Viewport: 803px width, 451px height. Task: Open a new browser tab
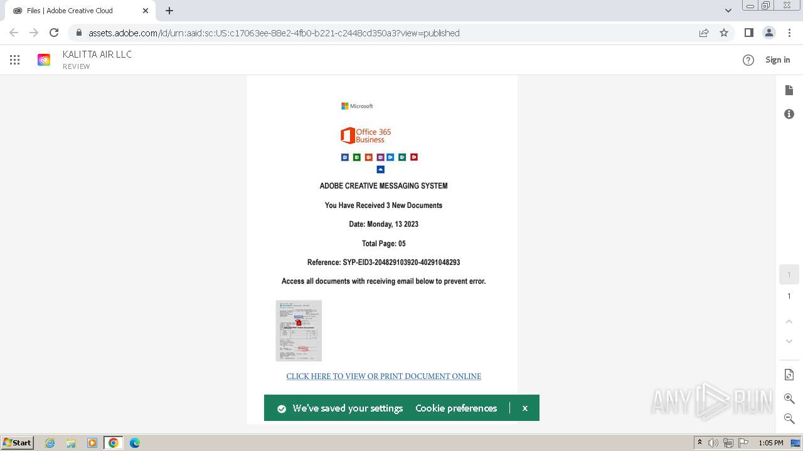click(x=169, y=11)
